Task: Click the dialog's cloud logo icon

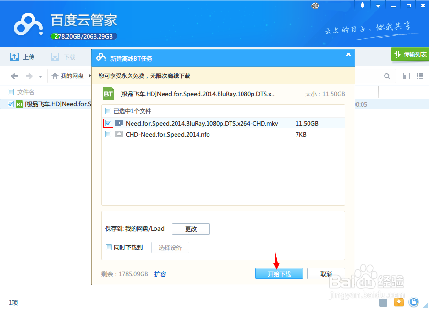Action: tap(101, 57)
